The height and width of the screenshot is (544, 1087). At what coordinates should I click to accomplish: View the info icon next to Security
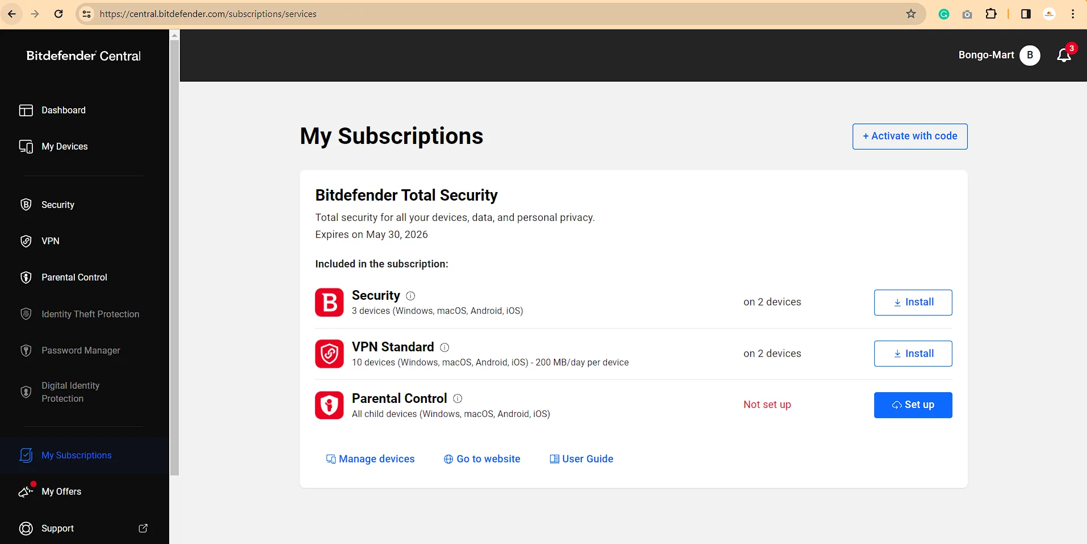click(410, 296)
